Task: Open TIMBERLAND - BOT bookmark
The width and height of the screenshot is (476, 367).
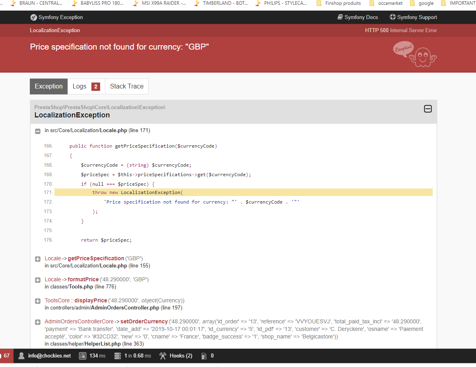Action: click(221, 3)
